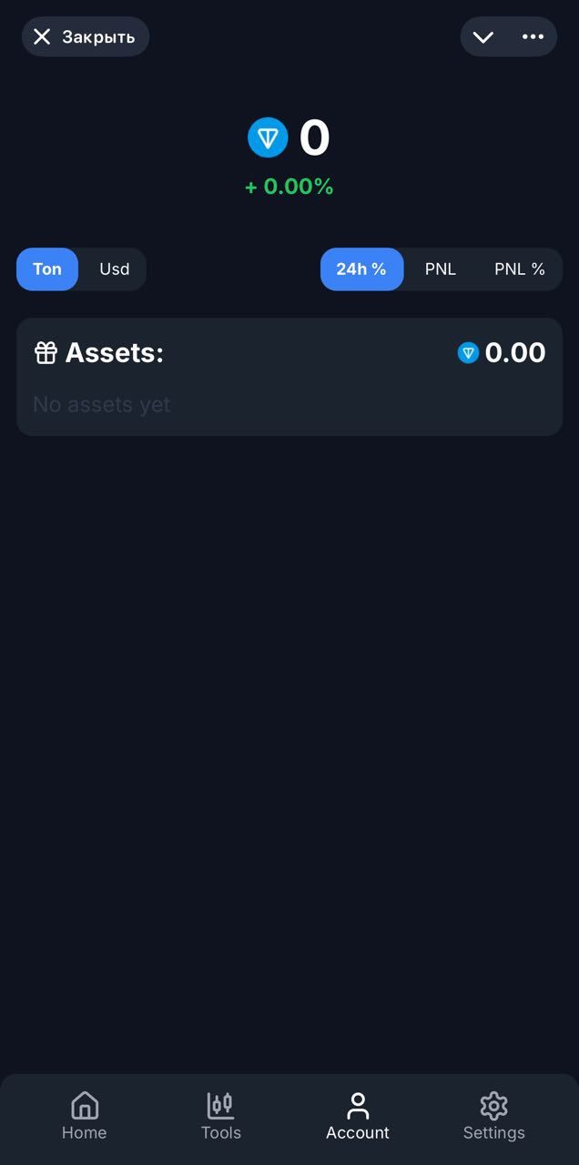Viewport: 579px width, 1165px height.
Task: Collapse the app with the chevron arrow
Action: click(482, 36)
